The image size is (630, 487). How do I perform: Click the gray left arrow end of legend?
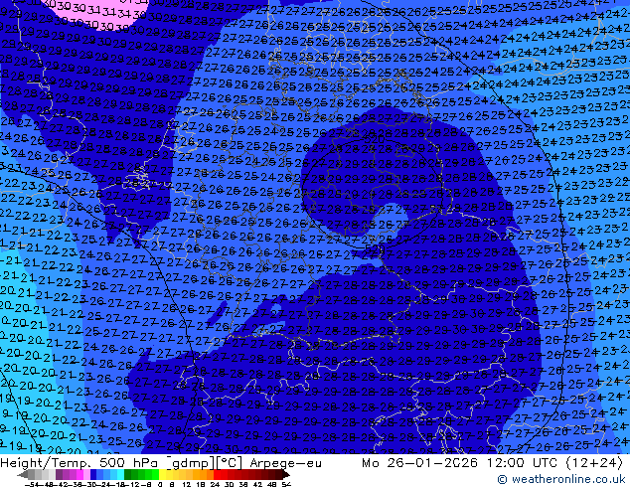[x=22, y=474]
